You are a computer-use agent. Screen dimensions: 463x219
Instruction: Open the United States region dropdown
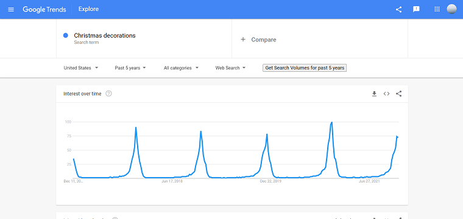tap(81, 68)
